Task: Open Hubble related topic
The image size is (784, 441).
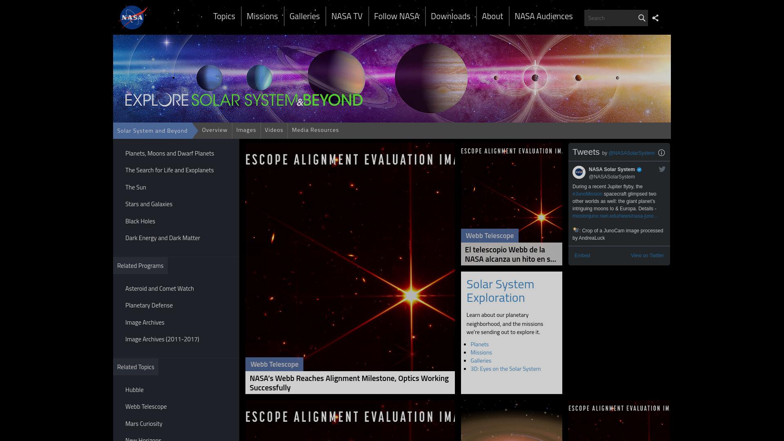Action: (x=134, y=390)
